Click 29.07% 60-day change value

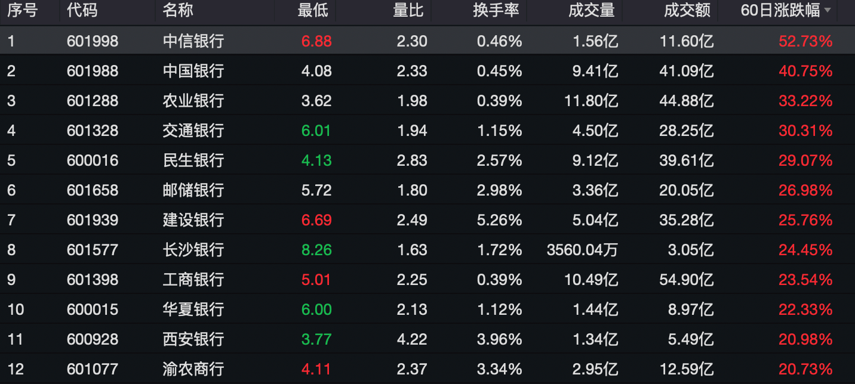point(805,160)
